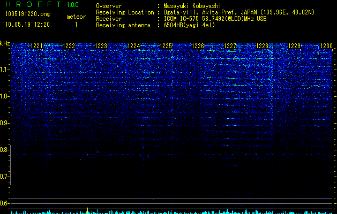Click the 1.1 frequency axis label
The height and width of the screenshot is (214, 337).
click(4, 70)
